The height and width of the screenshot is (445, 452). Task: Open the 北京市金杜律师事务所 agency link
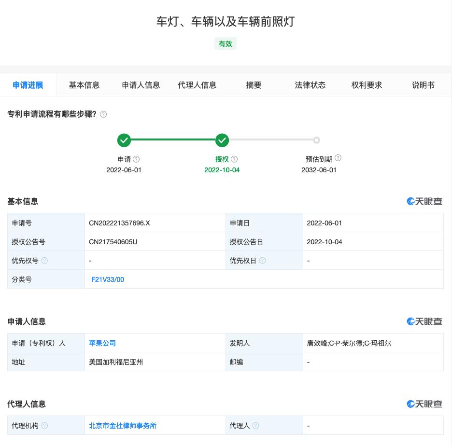pos(123,426)
